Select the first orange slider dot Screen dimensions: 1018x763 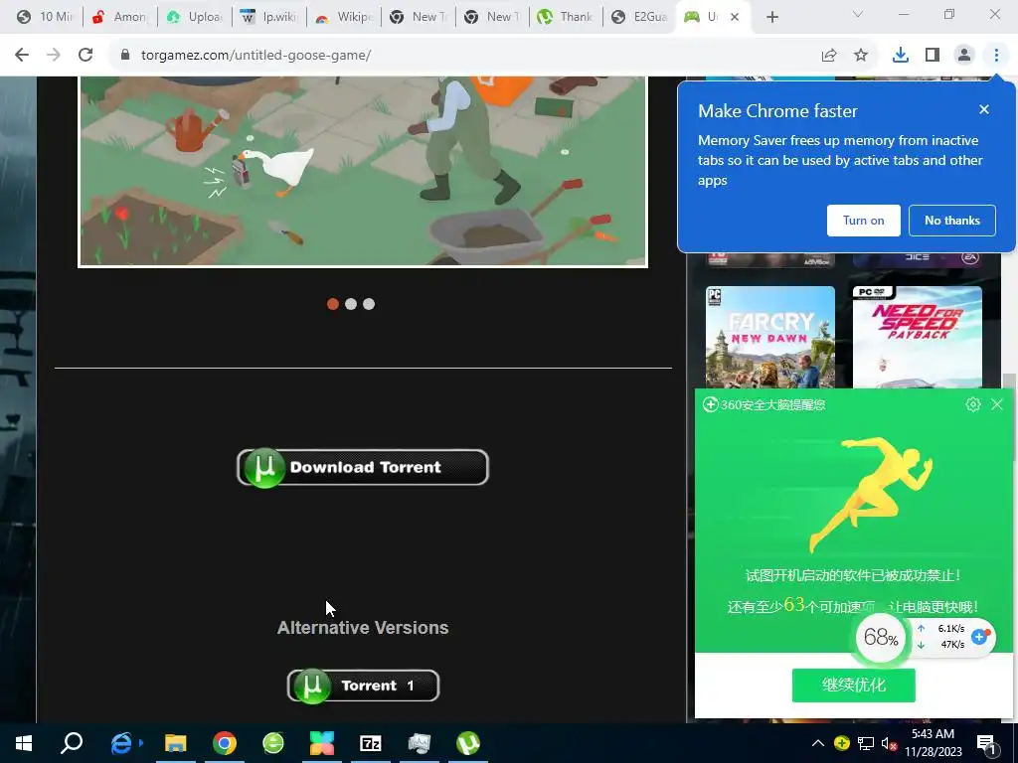(333, 304)
